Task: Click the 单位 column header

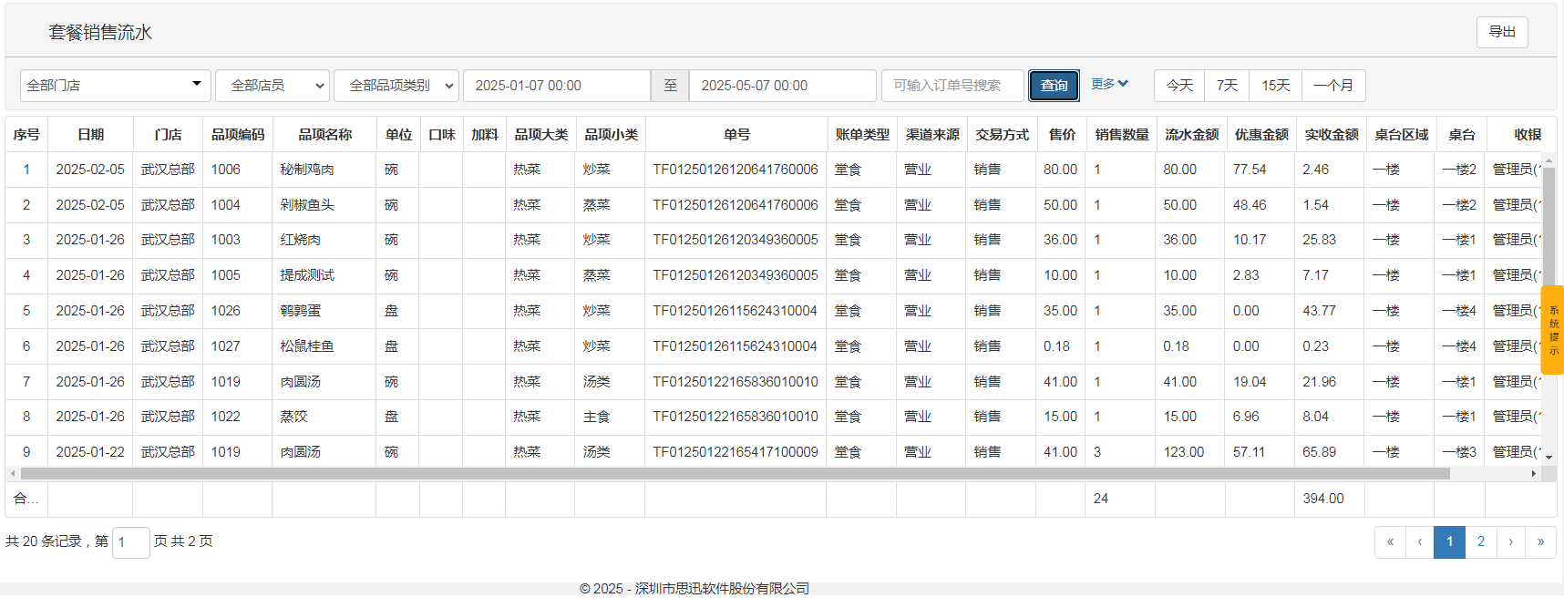Action: click(398, 134)
